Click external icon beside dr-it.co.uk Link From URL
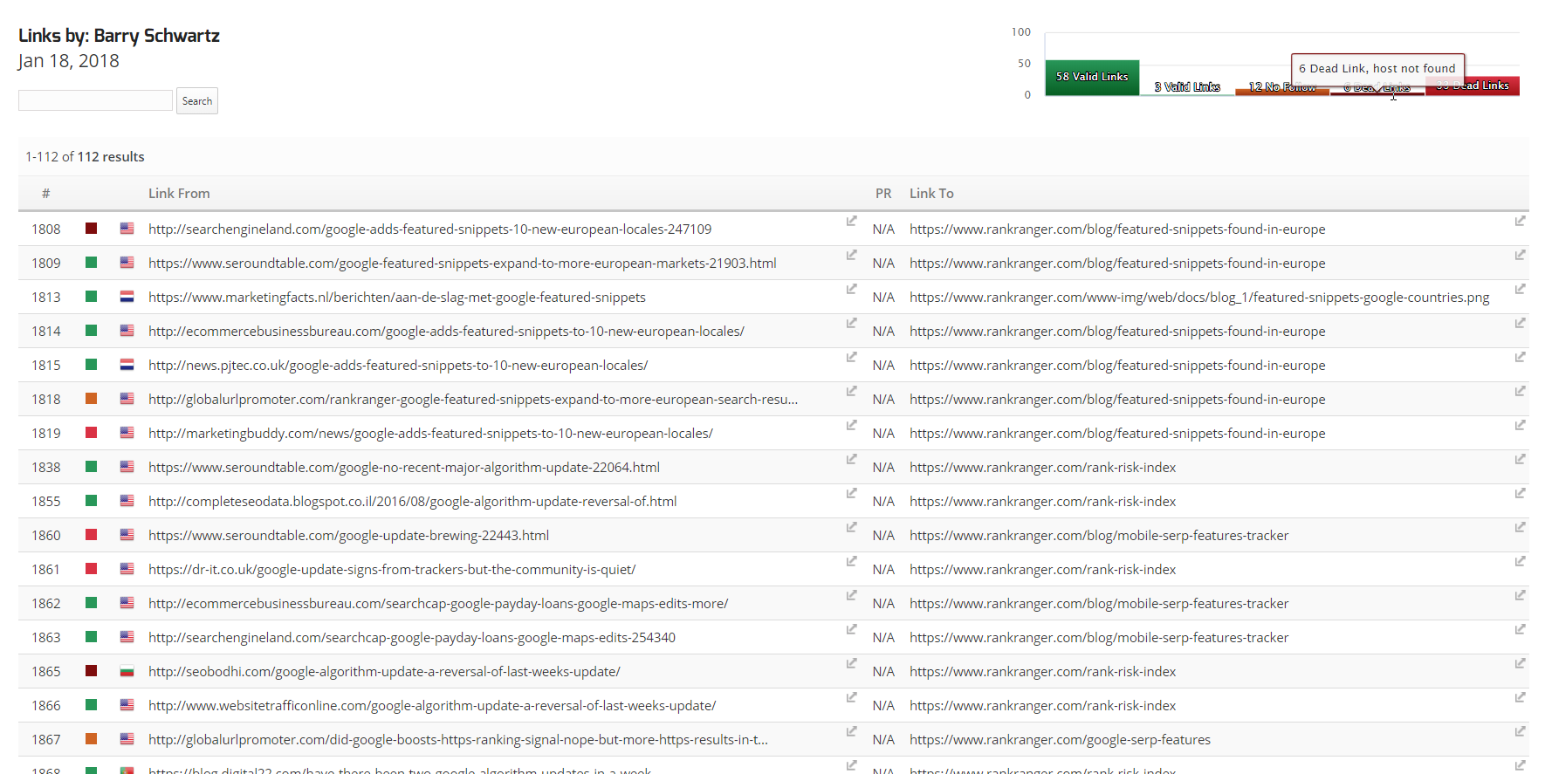 pyautogui.click(x=851, y=561)
